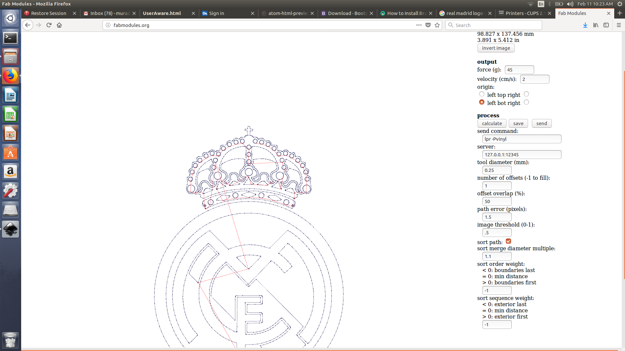
Task: Open page actions three-dot menu
Action: (419, 25)
